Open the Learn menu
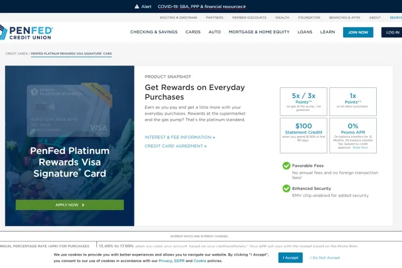 [327, 32]
